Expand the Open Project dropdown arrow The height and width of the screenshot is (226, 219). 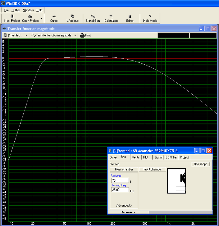click(x=41, y=18)
